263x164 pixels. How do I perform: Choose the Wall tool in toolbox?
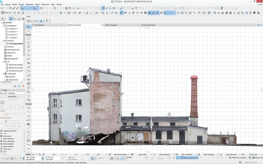click(x=28, y=38)
